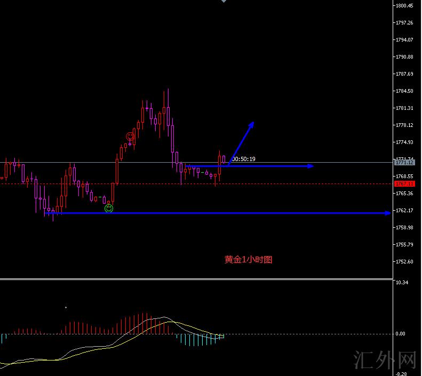Click the chart shift triangle at the top edge
422x376 pixels.
tap(224, 2)
